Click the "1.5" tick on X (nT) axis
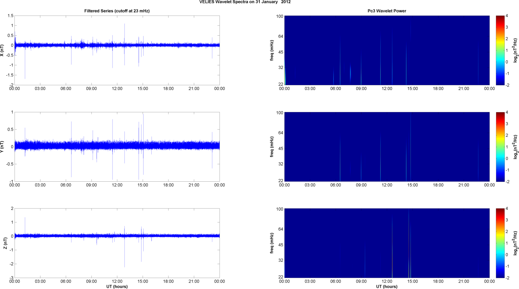519x289 pixels. [x=10, y=16]
